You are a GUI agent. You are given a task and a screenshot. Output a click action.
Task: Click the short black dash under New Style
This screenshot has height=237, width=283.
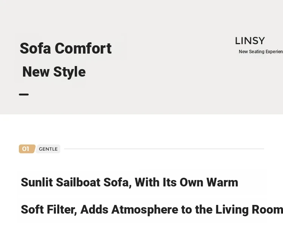tap(24, 95)
